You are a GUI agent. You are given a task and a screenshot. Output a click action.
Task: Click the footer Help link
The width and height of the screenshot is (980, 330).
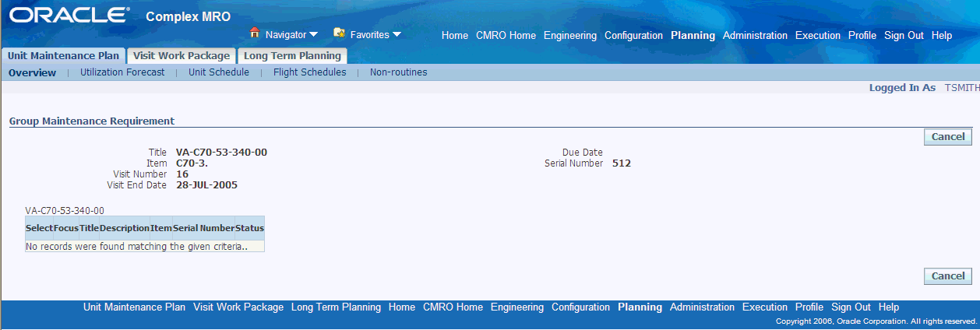click(x=889, y=307)
